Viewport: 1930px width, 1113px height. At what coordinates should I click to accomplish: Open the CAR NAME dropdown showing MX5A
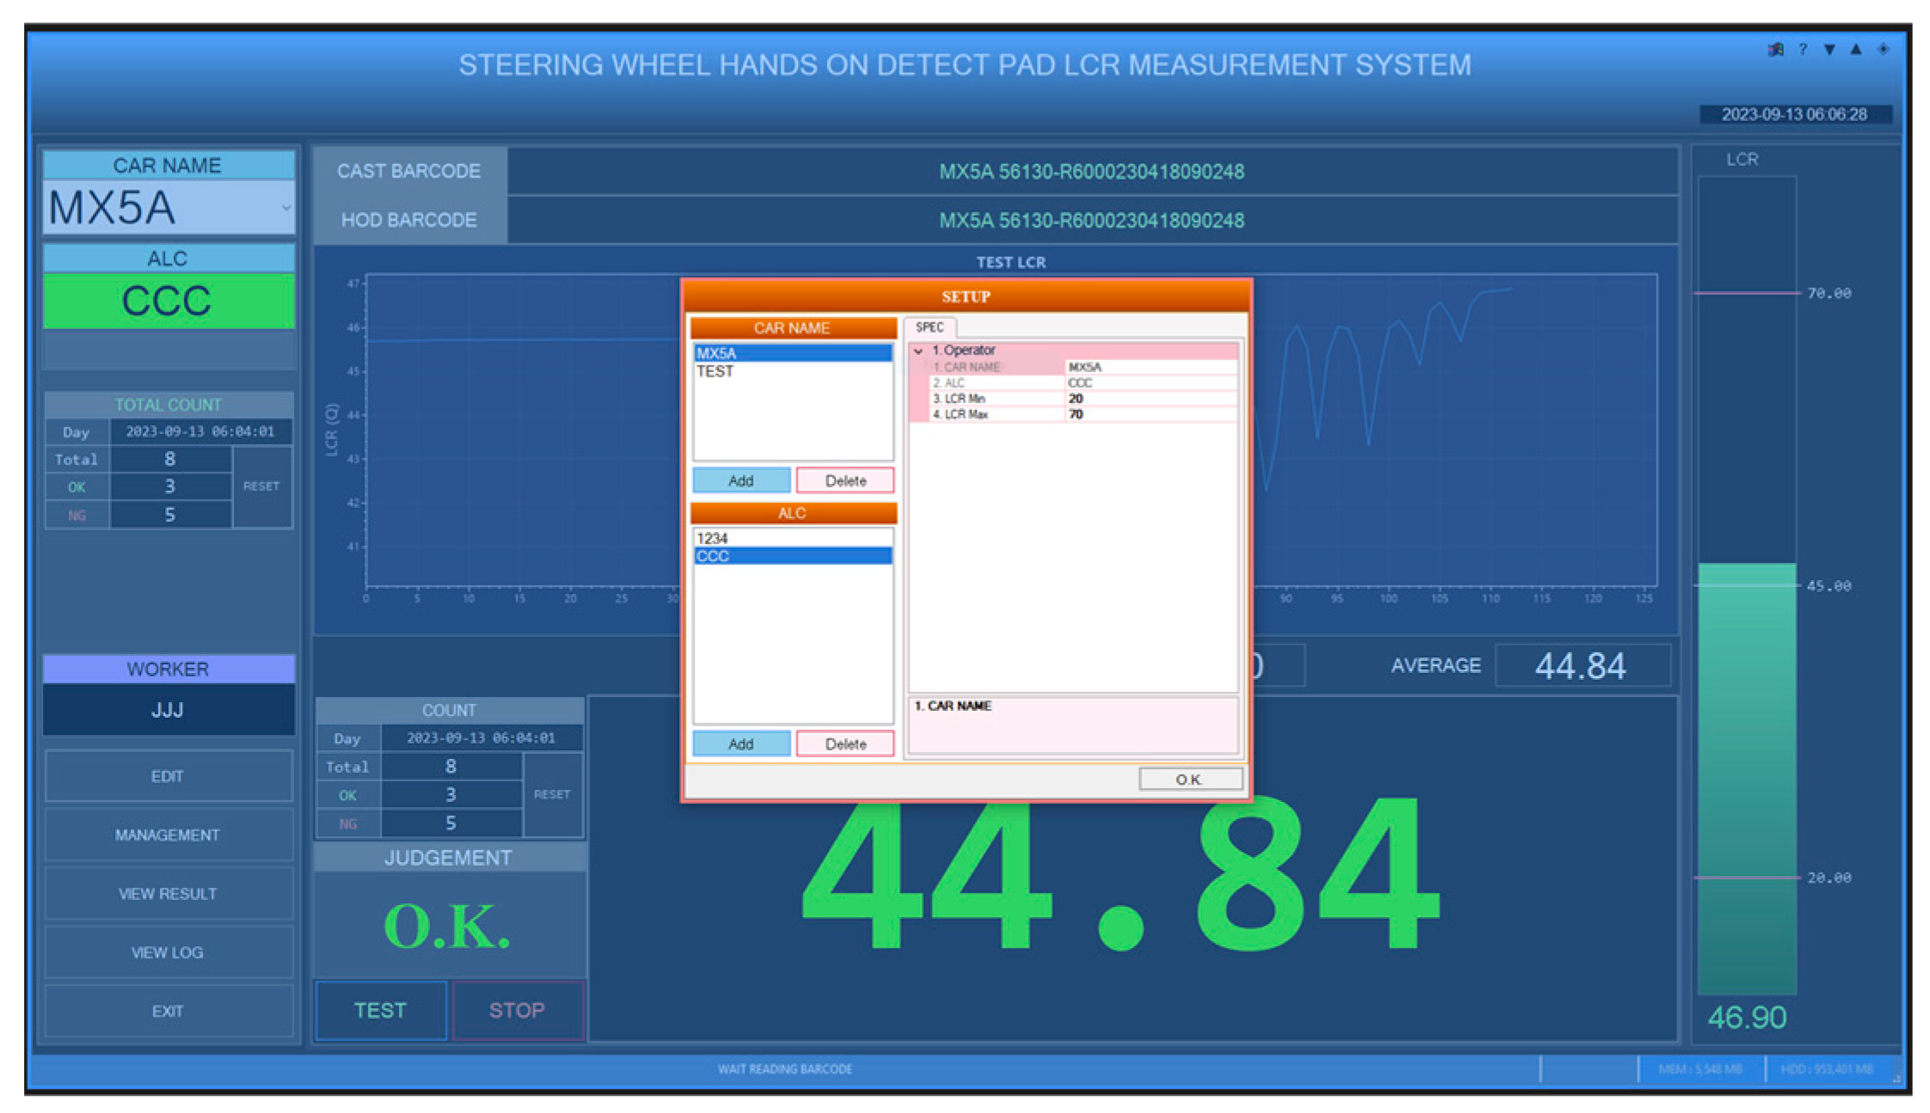point(285,208)
